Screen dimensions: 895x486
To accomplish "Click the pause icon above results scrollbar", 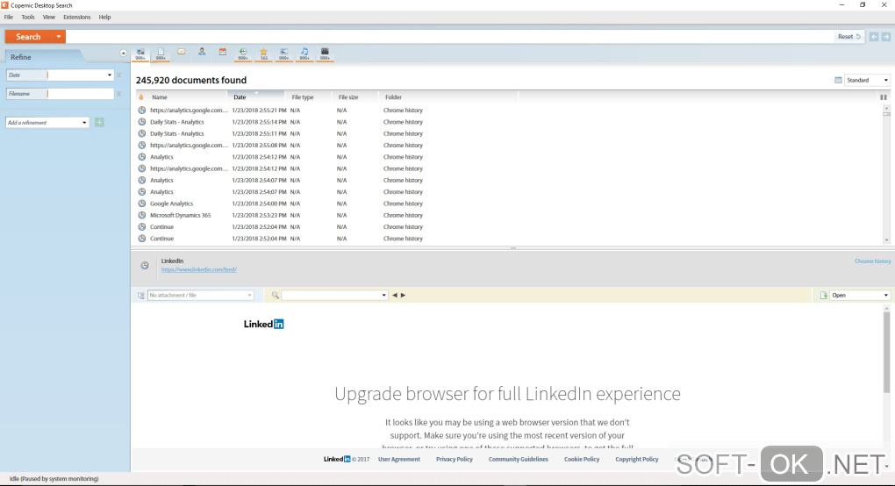I will tap(884, 97).
